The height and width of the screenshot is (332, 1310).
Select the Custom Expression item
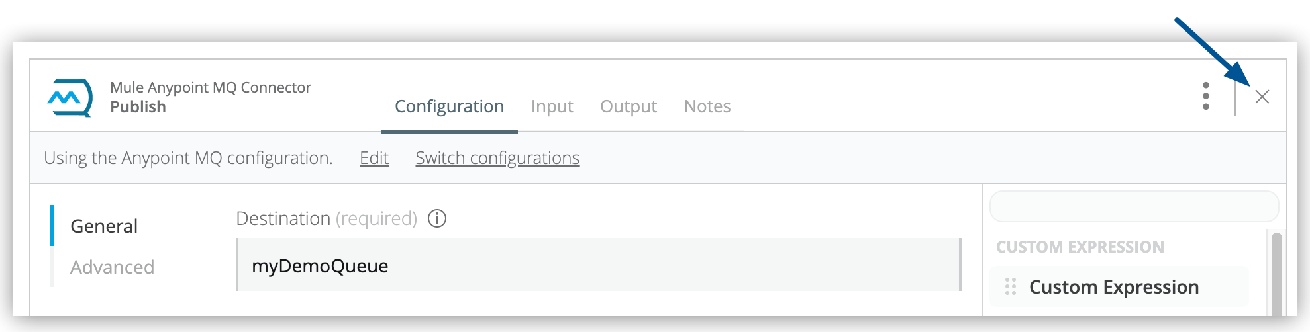(1114, 287)
